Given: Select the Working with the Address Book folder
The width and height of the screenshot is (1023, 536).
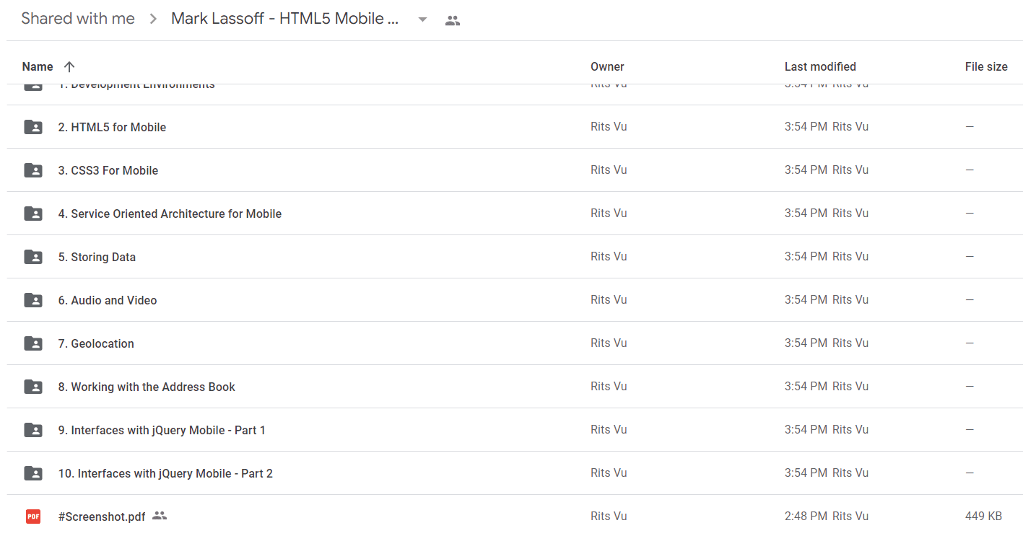Looking at the screenshot, I should tap(515, 387).
